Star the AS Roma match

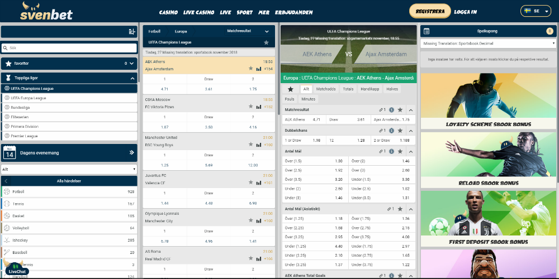click(250, 258)
